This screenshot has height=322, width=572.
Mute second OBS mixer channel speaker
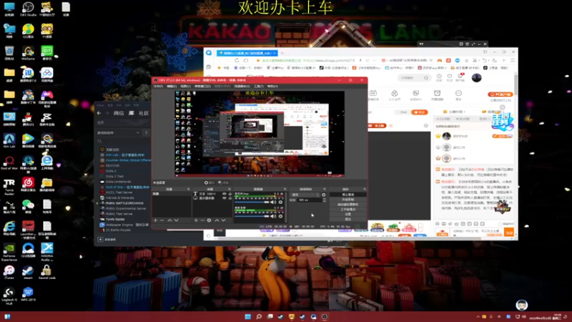273,216
